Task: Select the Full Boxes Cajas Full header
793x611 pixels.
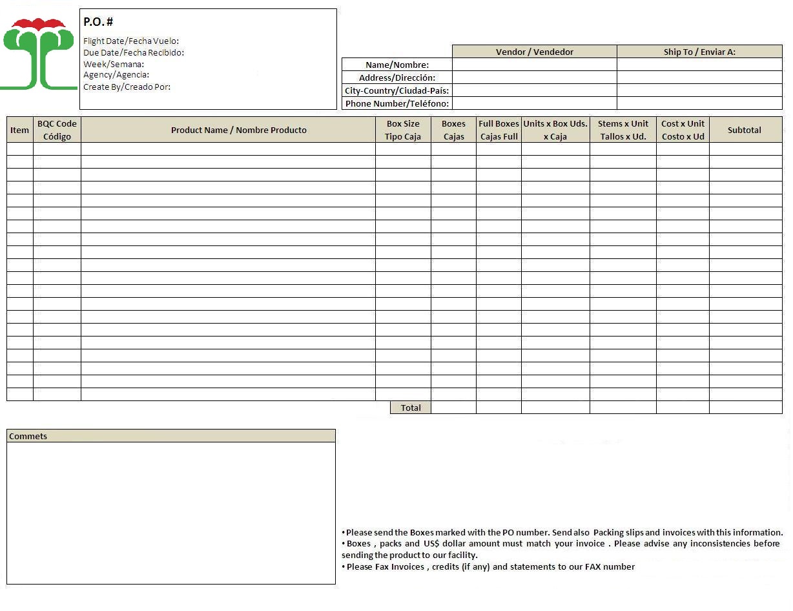Action: tap(499, 130)
